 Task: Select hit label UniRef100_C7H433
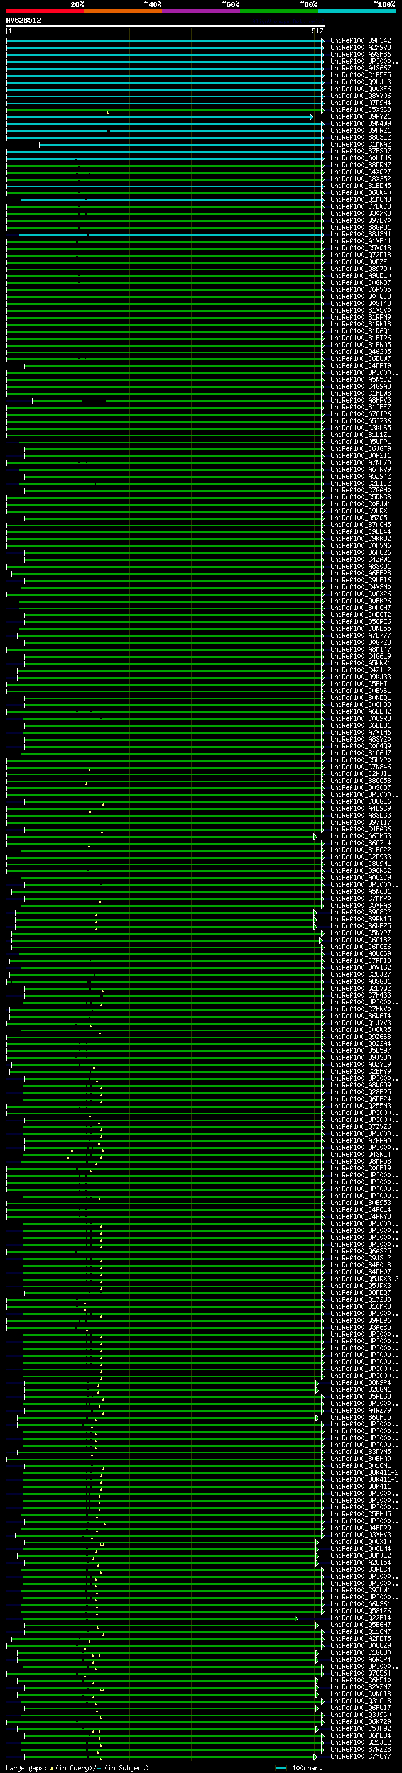[x=361, y=995]
